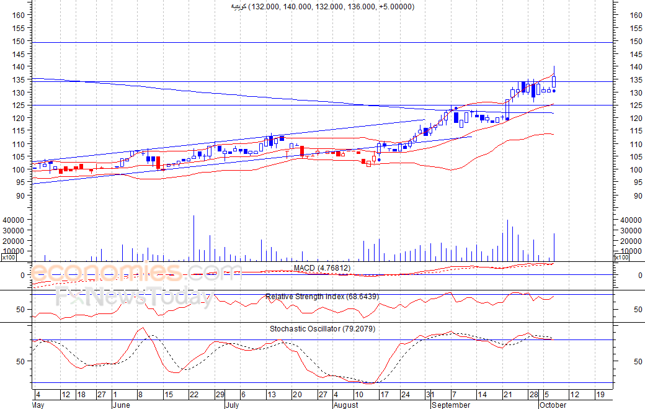Click the tallest volume bar in late June

click(193, 238)
